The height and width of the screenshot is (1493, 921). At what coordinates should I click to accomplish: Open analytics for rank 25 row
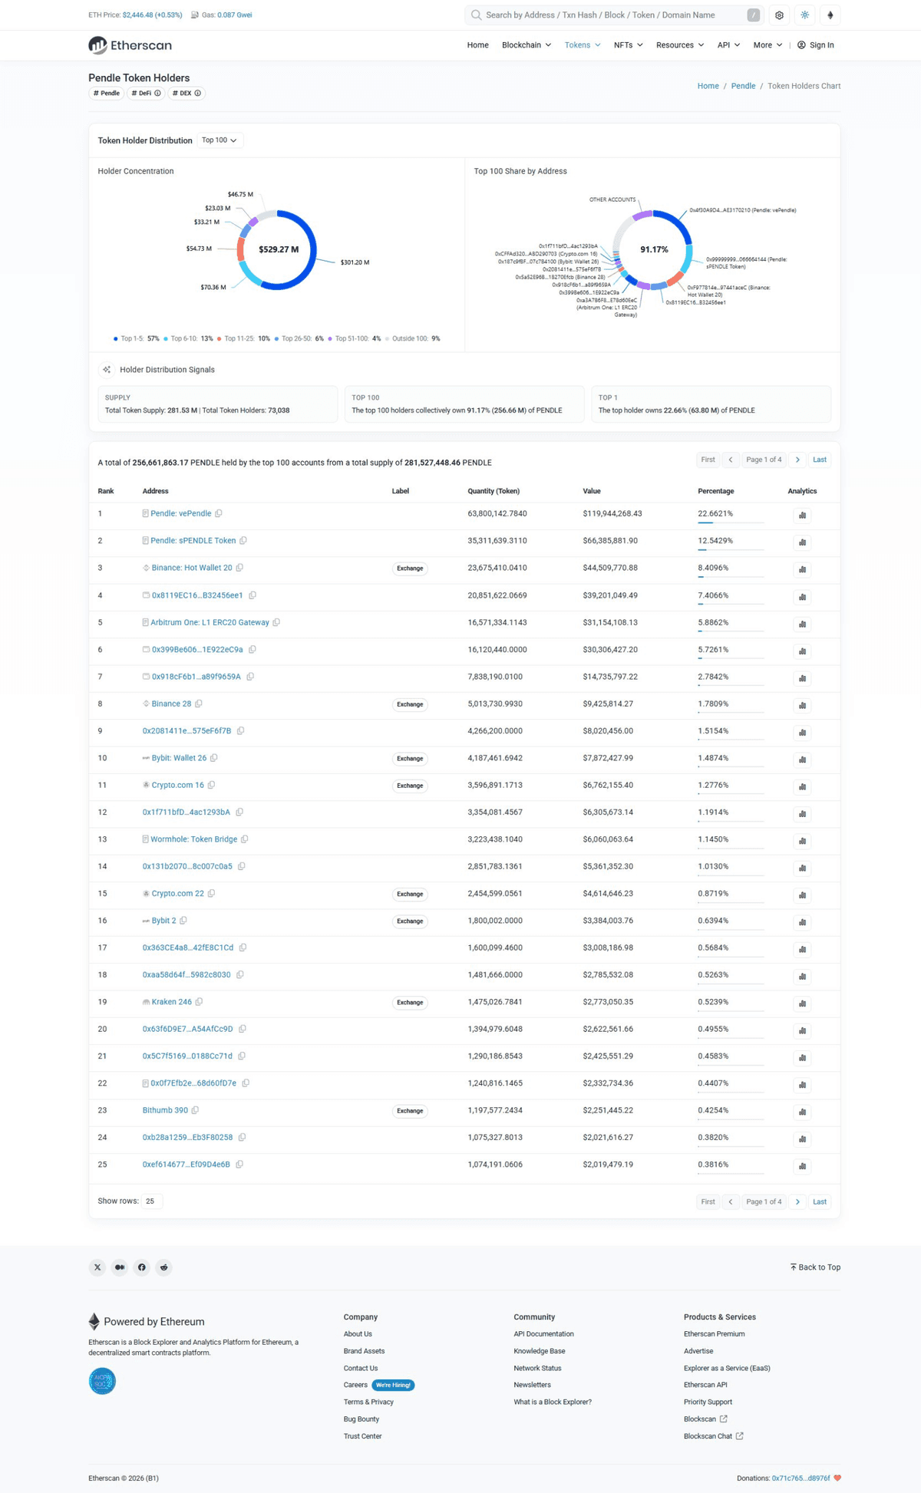coord(802,1166)
